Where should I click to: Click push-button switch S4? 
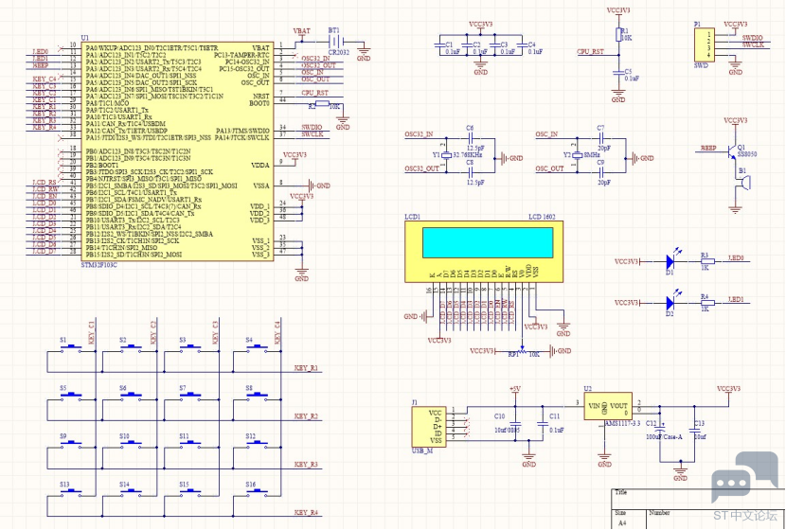[x=257, y=346]
